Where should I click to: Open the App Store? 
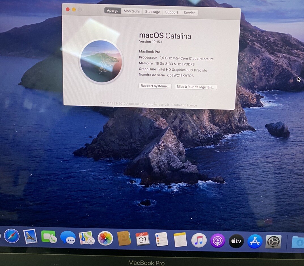[x=255, y=241]
